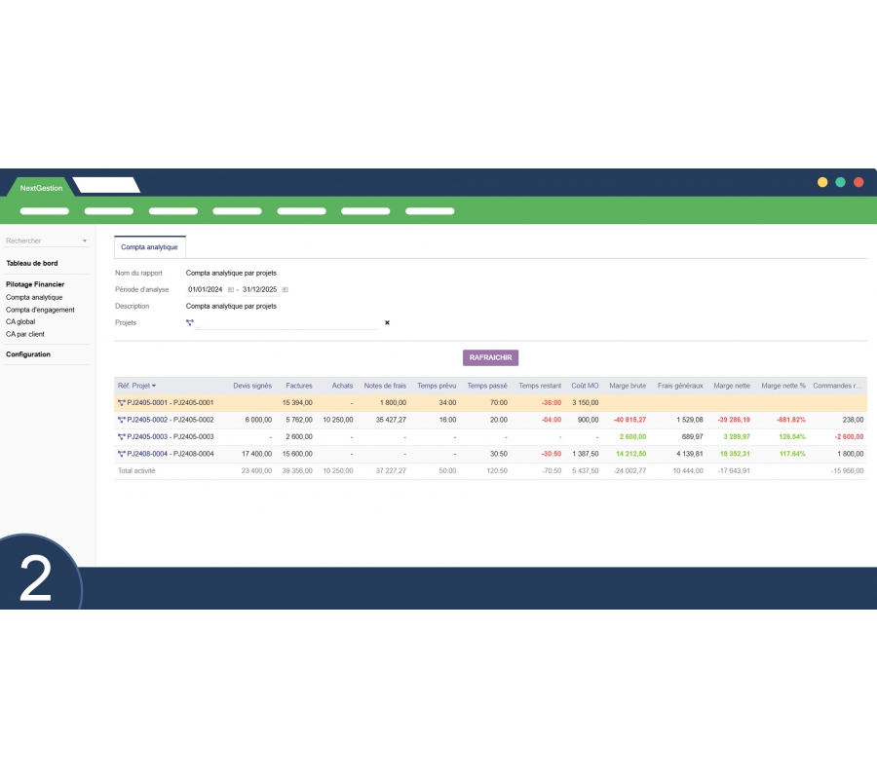Click inside the Projets input field

[285, 322]
